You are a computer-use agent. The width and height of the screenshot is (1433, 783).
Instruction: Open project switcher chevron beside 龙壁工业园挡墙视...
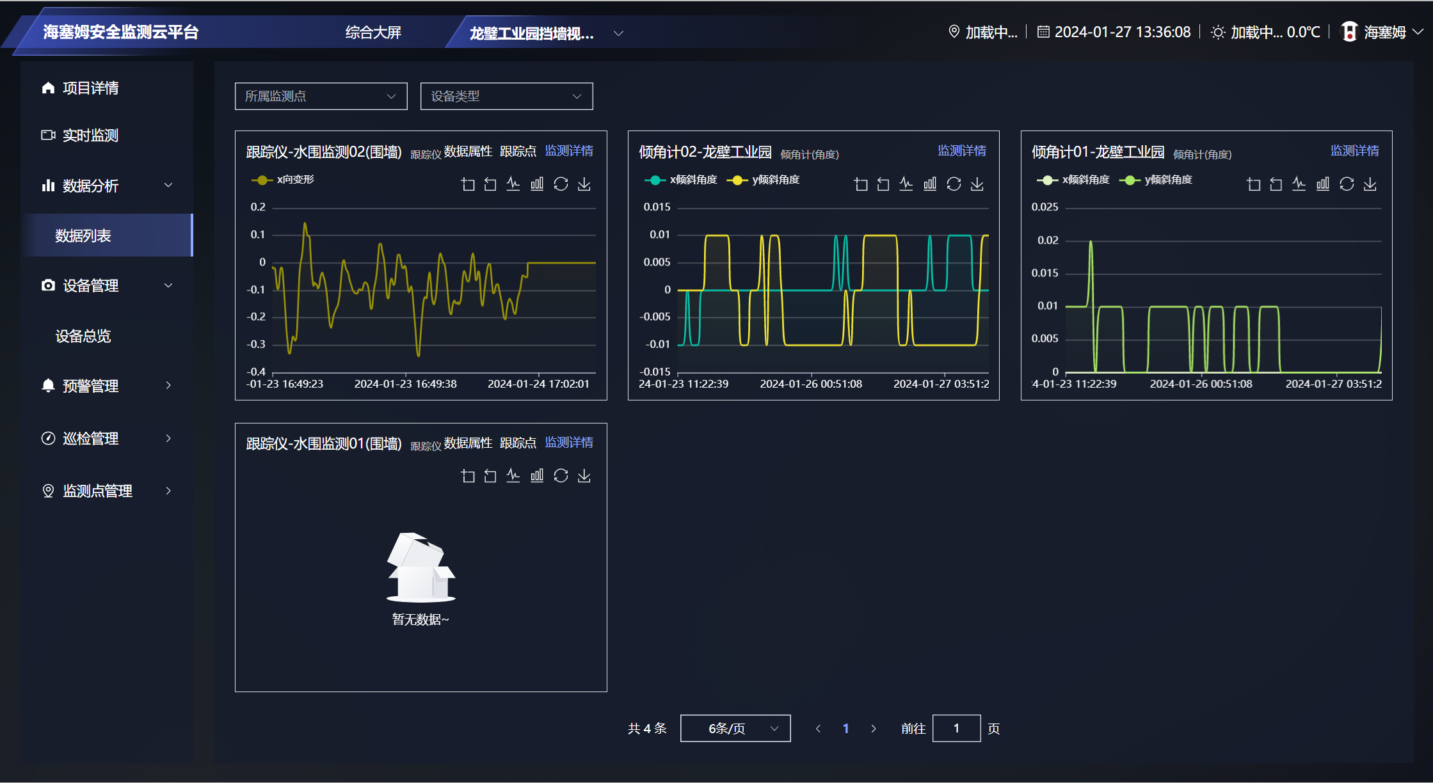pos(618,33)
